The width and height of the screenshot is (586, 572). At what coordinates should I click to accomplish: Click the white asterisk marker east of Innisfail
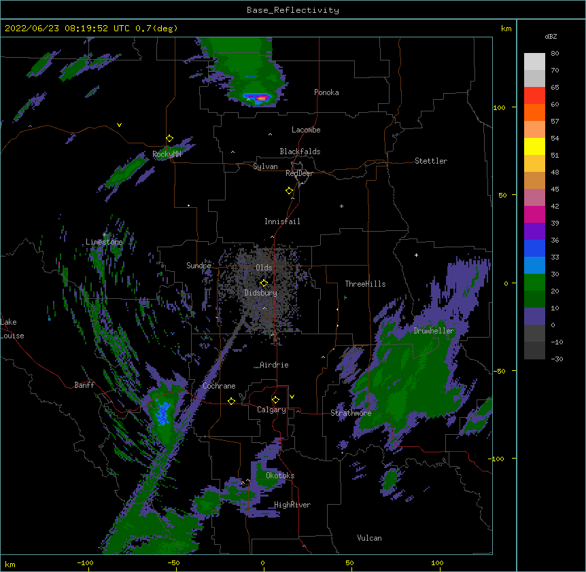pyautogui.click(x=341, y=207)
